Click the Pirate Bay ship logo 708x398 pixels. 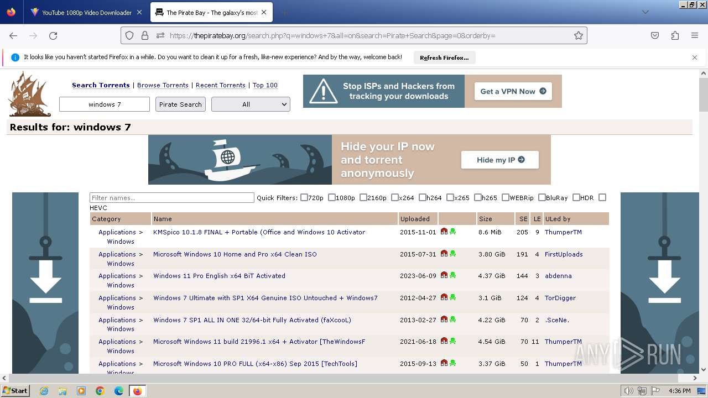[x=29, y=94]
